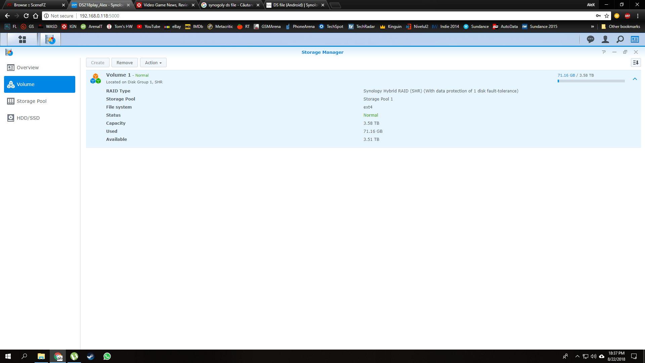
Task: Collapse the Volume 1 details chevron
Action: 635,79
